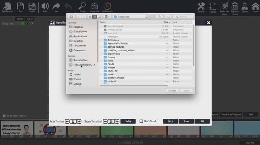Click the tags button in file dialog
Viewport: 260px width, 145px height.
click(168, 17)
